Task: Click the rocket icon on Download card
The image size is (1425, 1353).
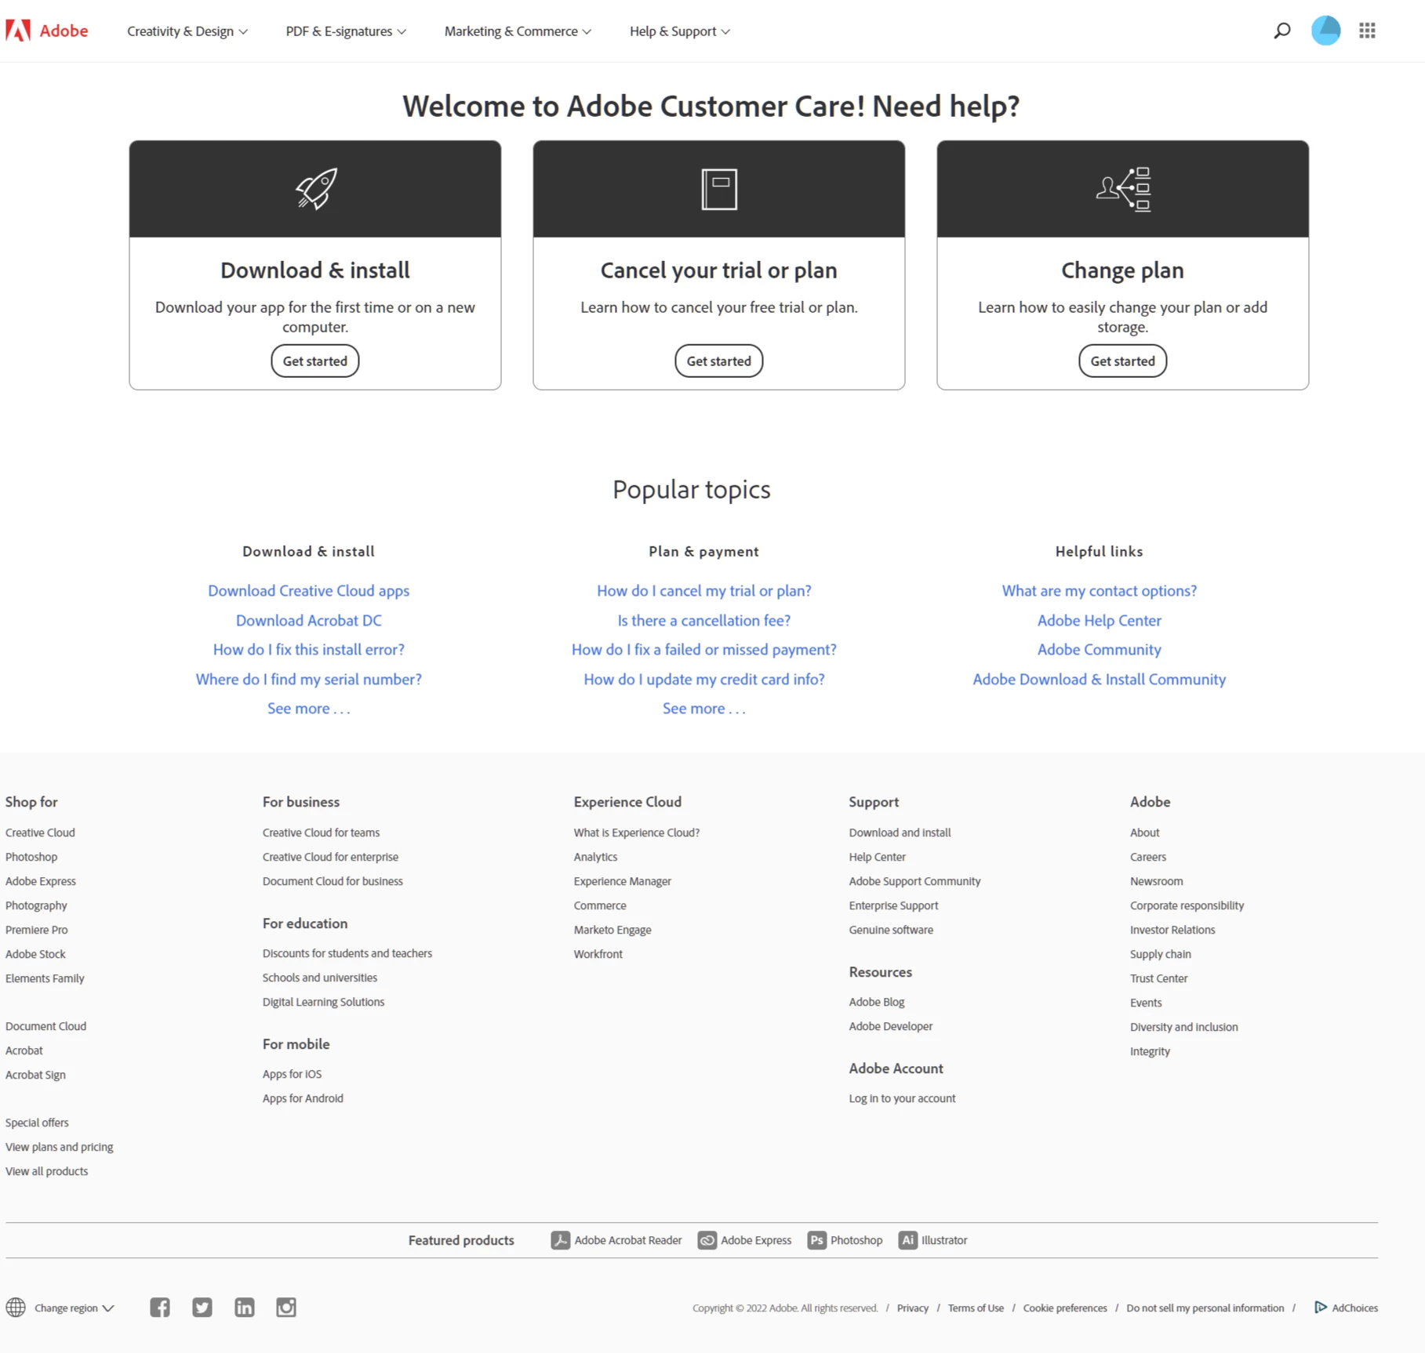Action: tap(315, 189)
